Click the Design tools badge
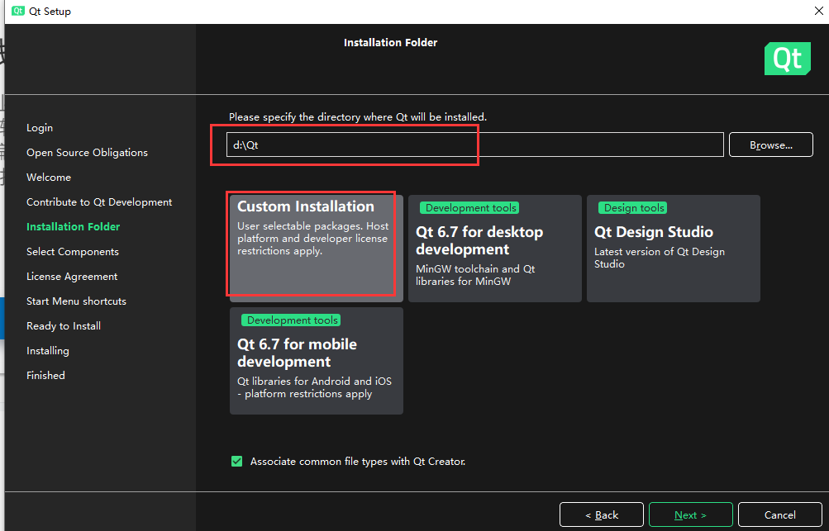This screenshot has height=531, width=829. [633, 208]
